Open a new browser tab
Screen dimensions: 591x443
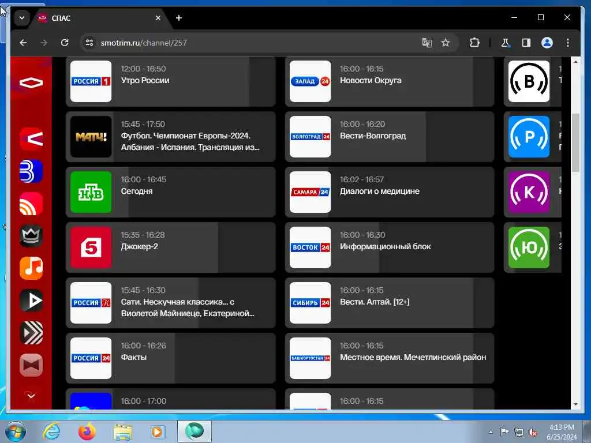(179, 18)
